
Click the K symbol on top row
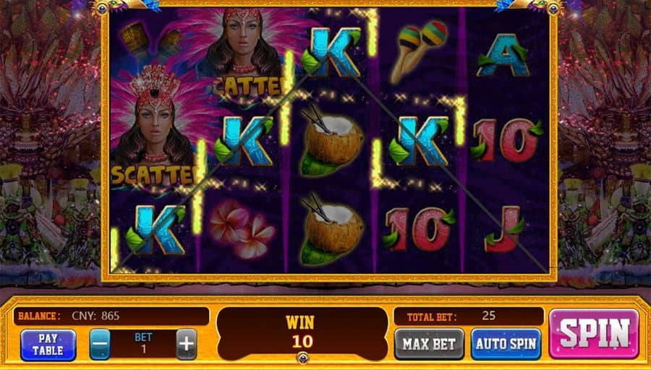pos(332,52)
